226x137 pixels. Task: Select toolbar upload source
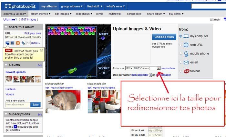180,71
